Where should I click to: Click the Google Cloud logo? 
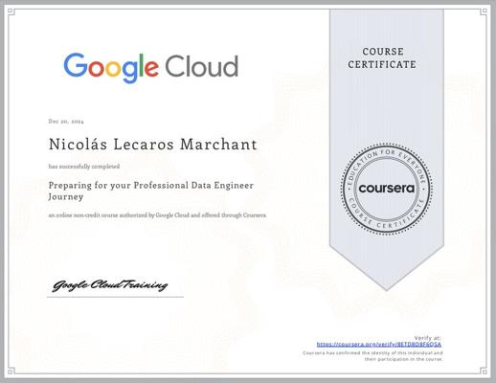pyautogui.click(x=150, y=68)
